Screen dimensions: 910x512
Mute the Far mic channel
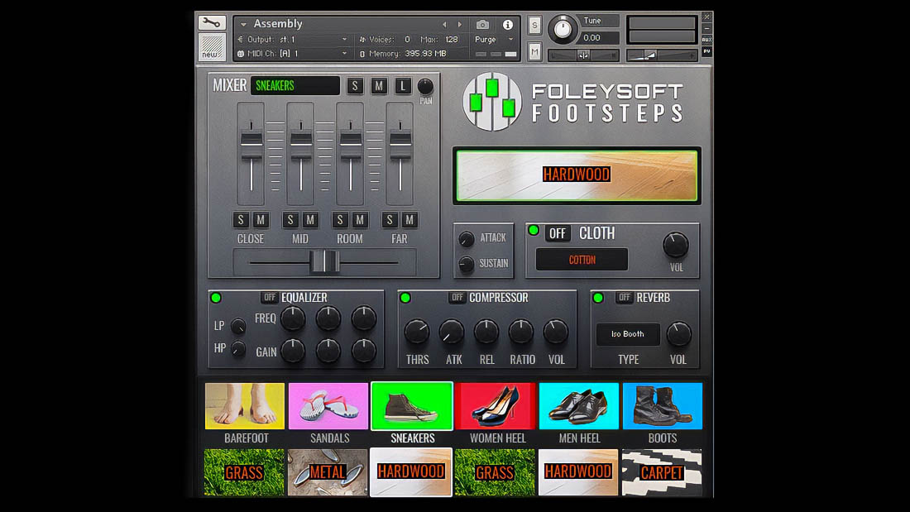(x=409, y=220)
